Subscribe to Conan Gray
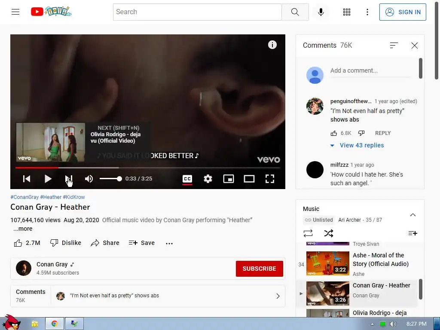Screen dimensions: 440x330 tap(259, 269)
